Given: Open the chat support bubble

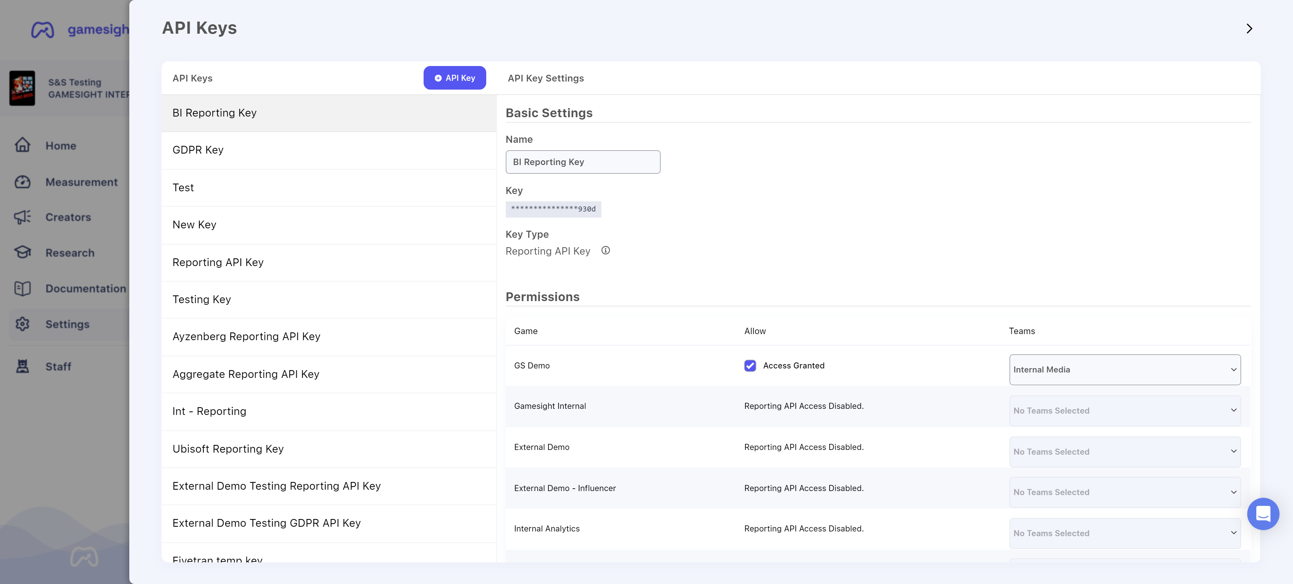Looking at the screenshot, I should coord(1263,514).
